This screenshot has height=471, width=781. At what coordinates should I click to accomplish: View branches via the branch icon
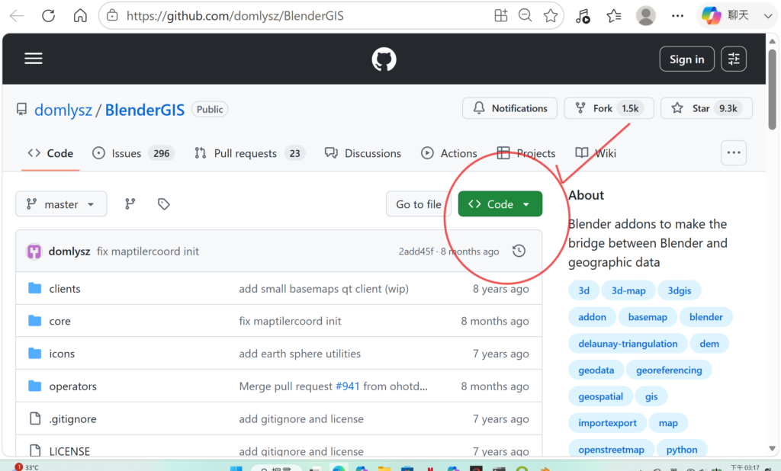pyautogui.click(x=130, y=204)
